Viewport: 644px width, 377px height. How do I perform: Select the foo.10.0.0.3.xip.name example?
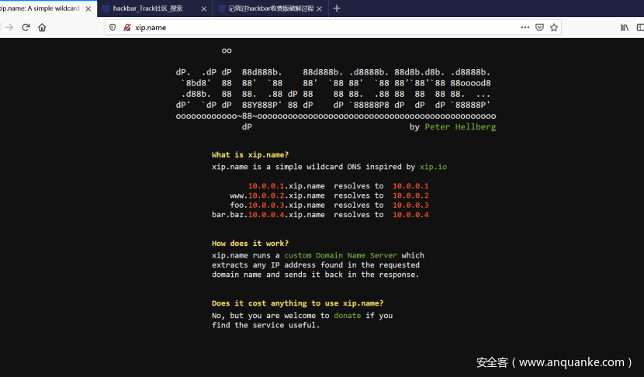pos(277,205)
